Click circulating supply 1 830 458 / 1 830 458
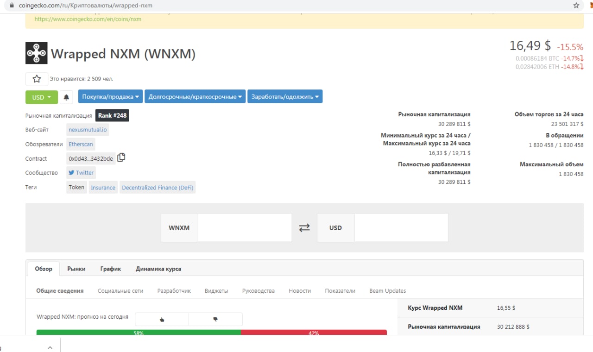Viewport: 593px width, 352px height. (556, 145)
